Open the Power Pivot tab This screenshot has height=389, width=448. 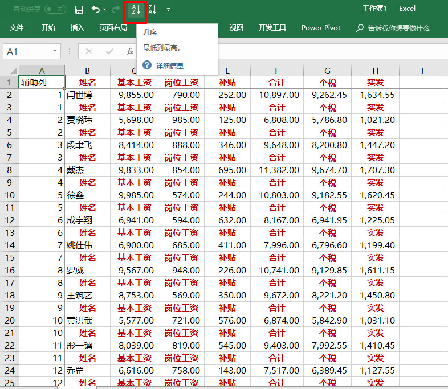coord(321,28)
